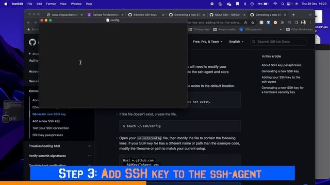Click the touch ~/.ssh/config code block
Screen dimensions: 330x185
[180, 126]
